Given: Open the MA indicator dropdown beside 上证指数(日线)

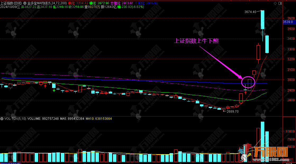Looking at the screenshot, I should pyautogui.click(x=25, y=3).
